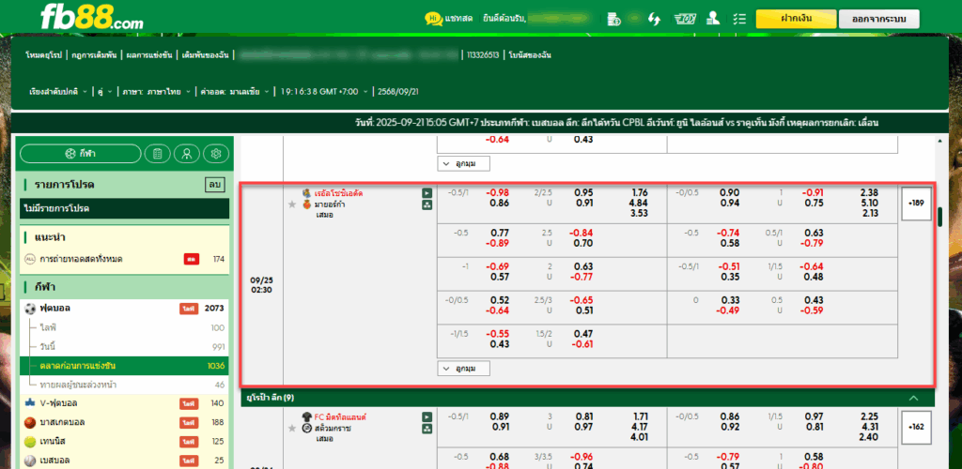Open the ภาษา: ภาษาไทย language dropdown
The width and height of the screenshot is (962, 469).
[157, 92]
